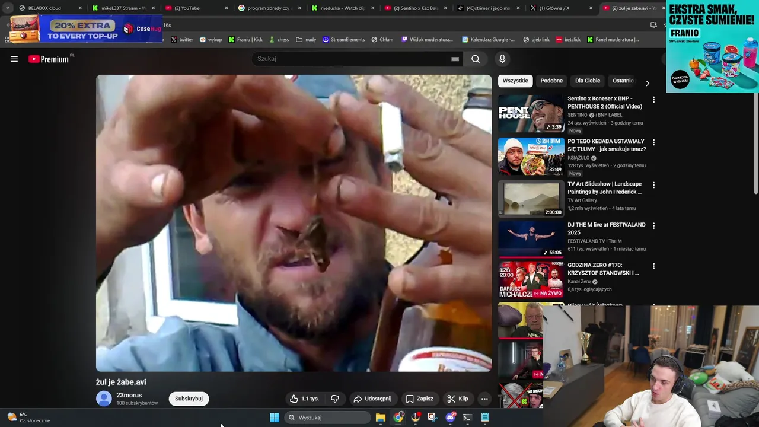Image resolution: width=759 pixels, height=427 pixels.
Task: Click the TV Art Gallery channel name
Action: point(582,200)
